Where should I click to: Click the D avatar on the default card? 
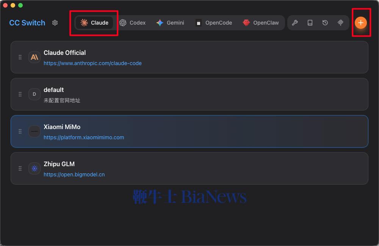[x=34, y=94]
